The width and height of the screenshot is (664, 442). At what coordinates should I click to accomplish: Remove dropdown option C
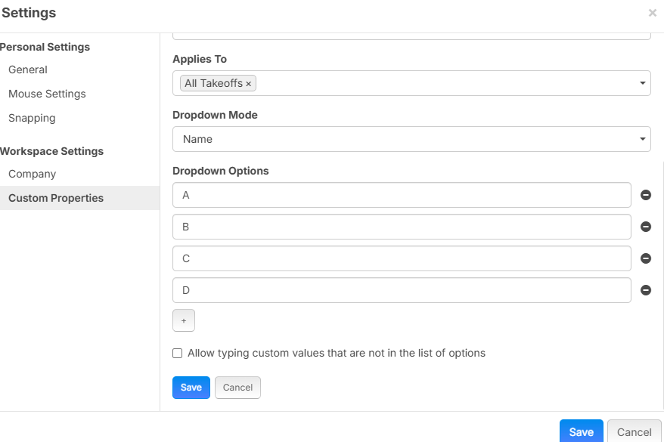click(645, 258)
